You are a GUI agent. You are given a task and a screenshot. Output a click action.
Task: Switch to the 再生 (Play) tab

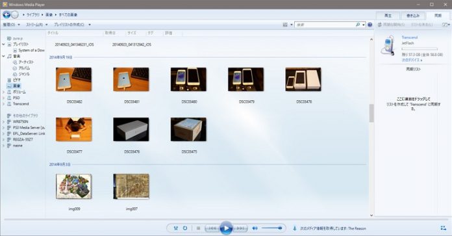pyautogui.click(x=388, y=16)
